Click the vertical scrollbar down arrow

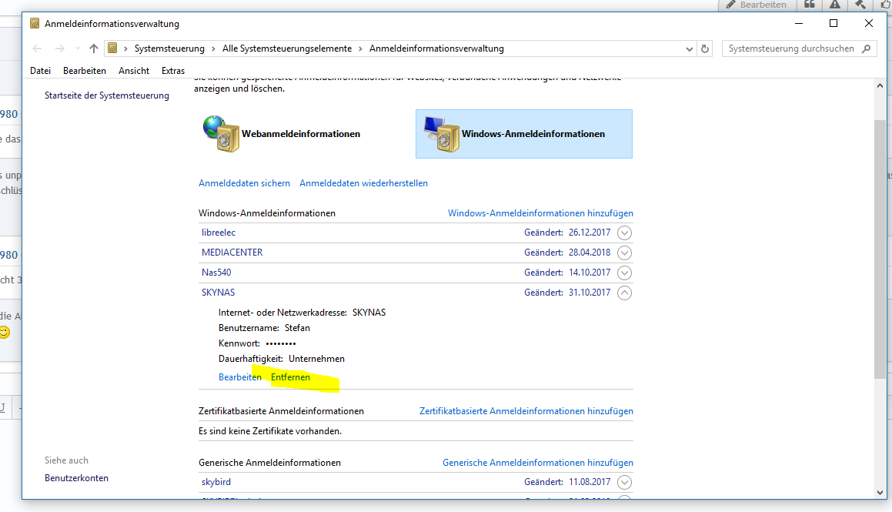click(880, 493)
